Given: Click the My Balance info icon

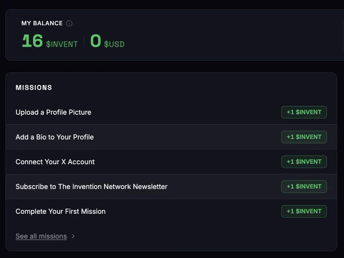Looking at the screenshot, I should (69, 23).
